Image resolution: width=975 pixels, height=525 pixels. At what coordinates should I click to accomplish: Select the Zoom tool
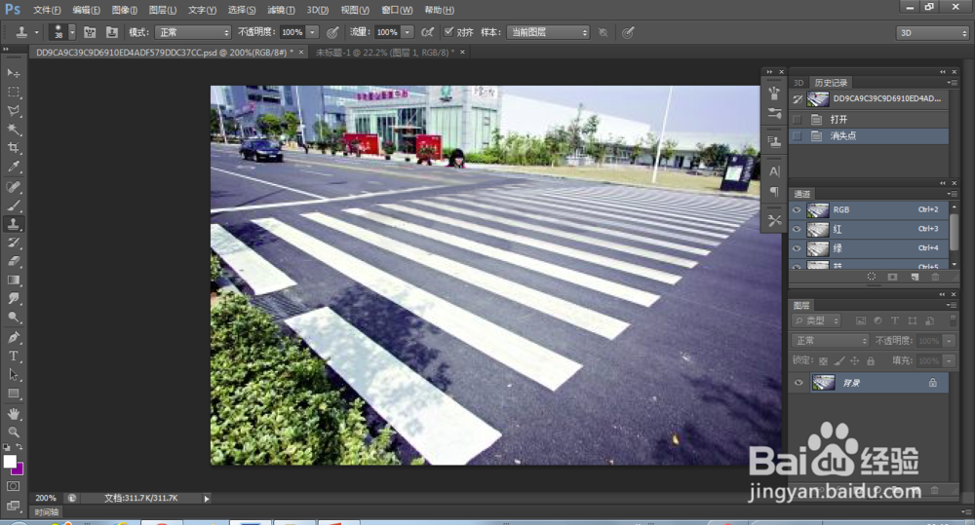(x=13, y=431)
